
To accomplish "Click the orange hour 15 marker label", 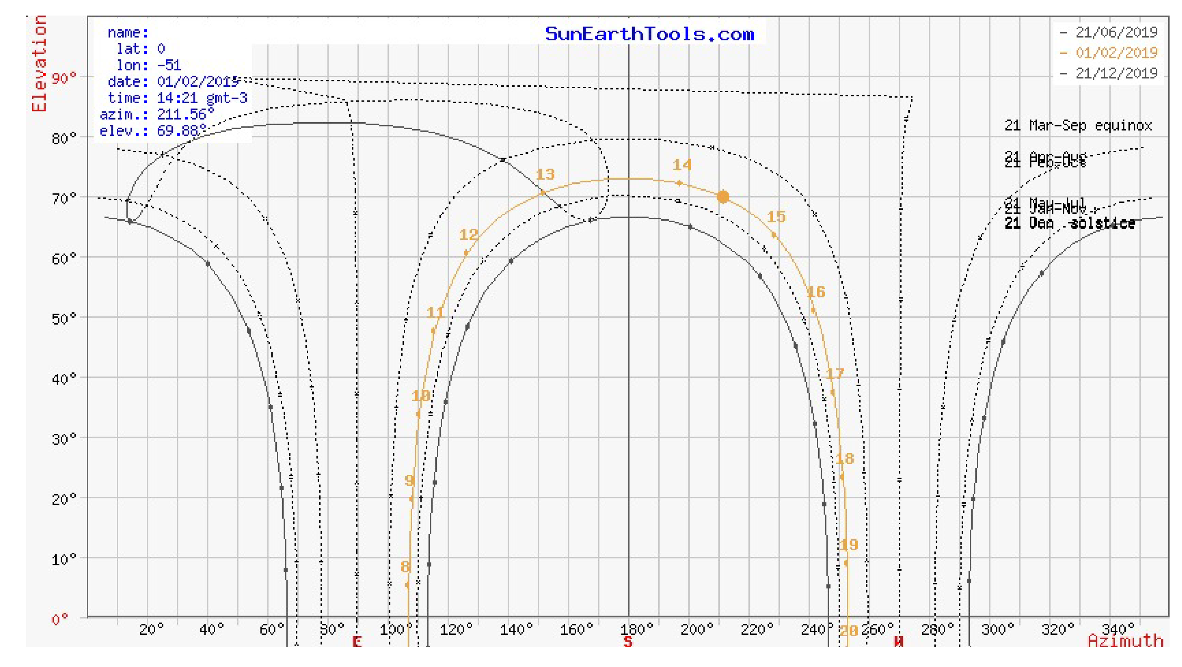I will click(x=776, y=217).
